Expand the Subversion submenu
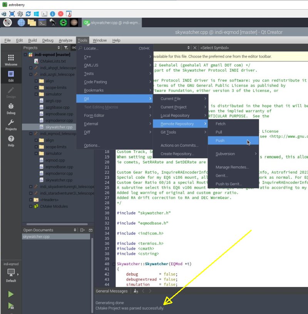 pyautogui.click(x=233, y=154)
